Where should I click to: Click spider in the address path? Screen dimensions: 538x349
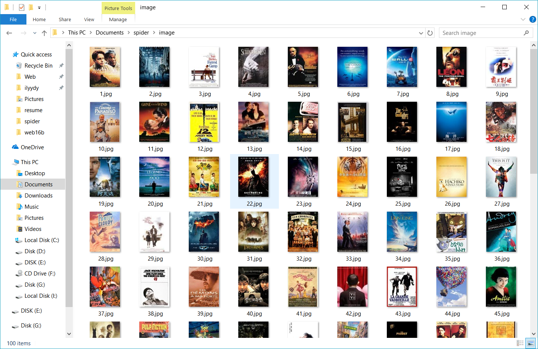tap(141, 33)
